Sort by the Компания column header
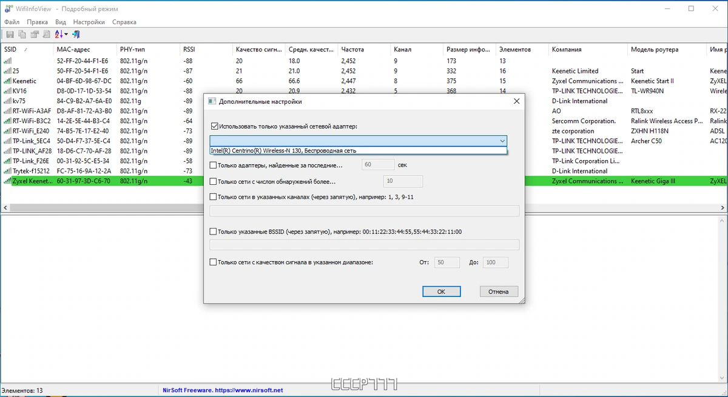Screen dimensions: 728x397 (x=588, y=50)
